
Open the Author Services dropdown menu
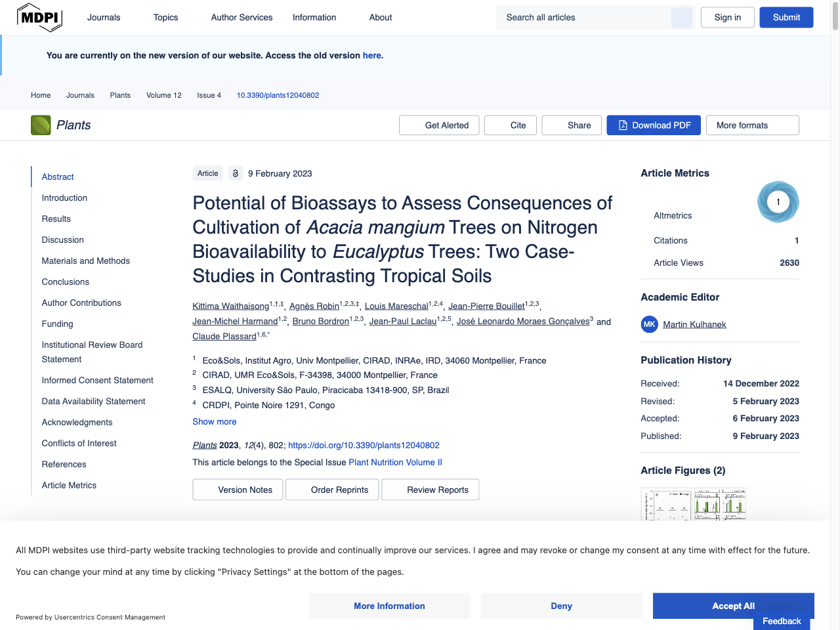[x=241, y=17]
